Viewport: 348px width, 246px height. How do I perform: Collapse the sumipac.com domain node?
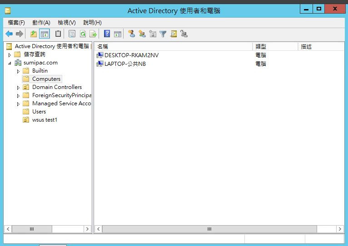tap(10, 63)
